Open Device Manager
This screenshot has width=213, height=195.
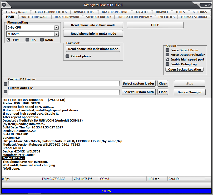click(x=190, y=92)
